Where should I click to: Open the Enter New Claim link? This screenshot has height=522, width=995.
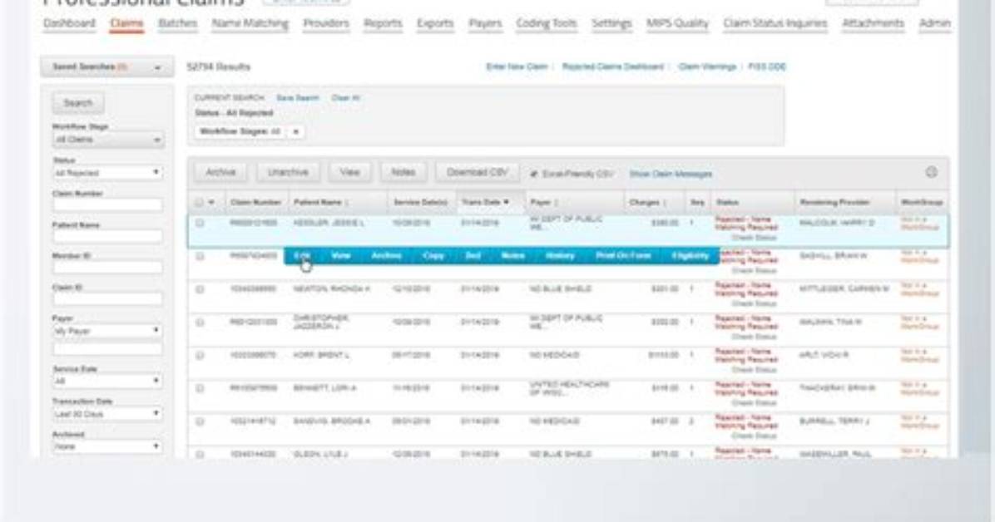coord(517,66)
